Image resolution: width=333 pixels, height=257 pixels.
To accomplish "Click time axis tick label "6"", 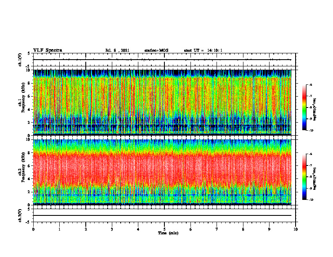I will click(191, 229).
